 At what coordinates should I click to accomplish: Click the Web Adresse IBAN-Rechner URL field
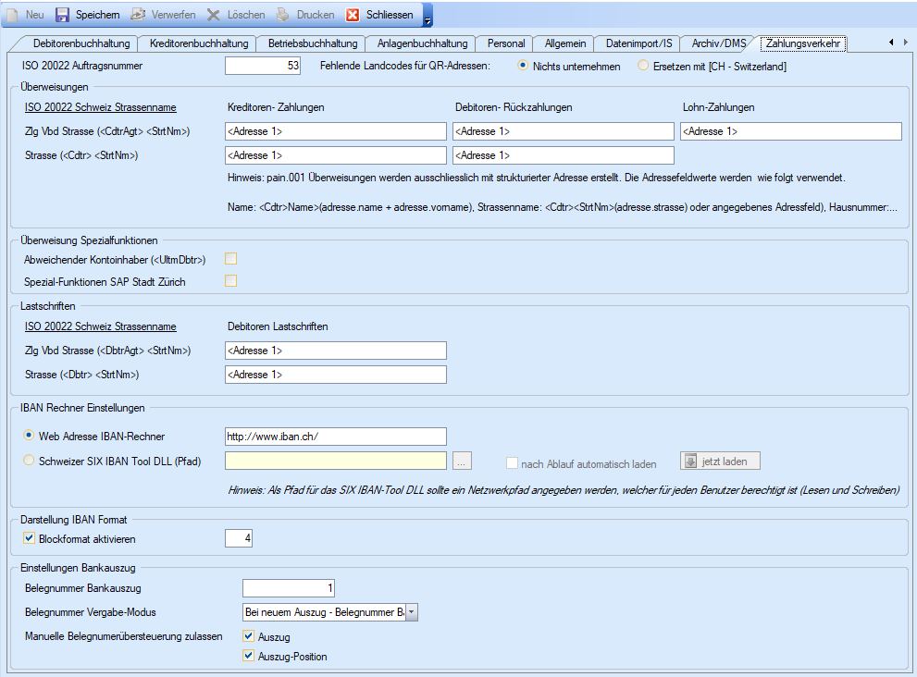(335, 436)
